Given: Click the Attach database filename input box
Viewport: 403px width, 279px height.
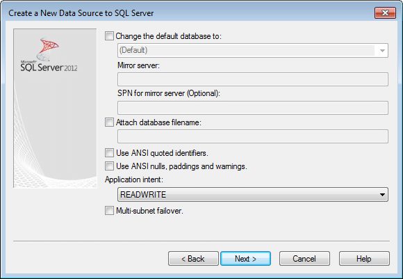Looking at the screenshot, I should point(253,136).
